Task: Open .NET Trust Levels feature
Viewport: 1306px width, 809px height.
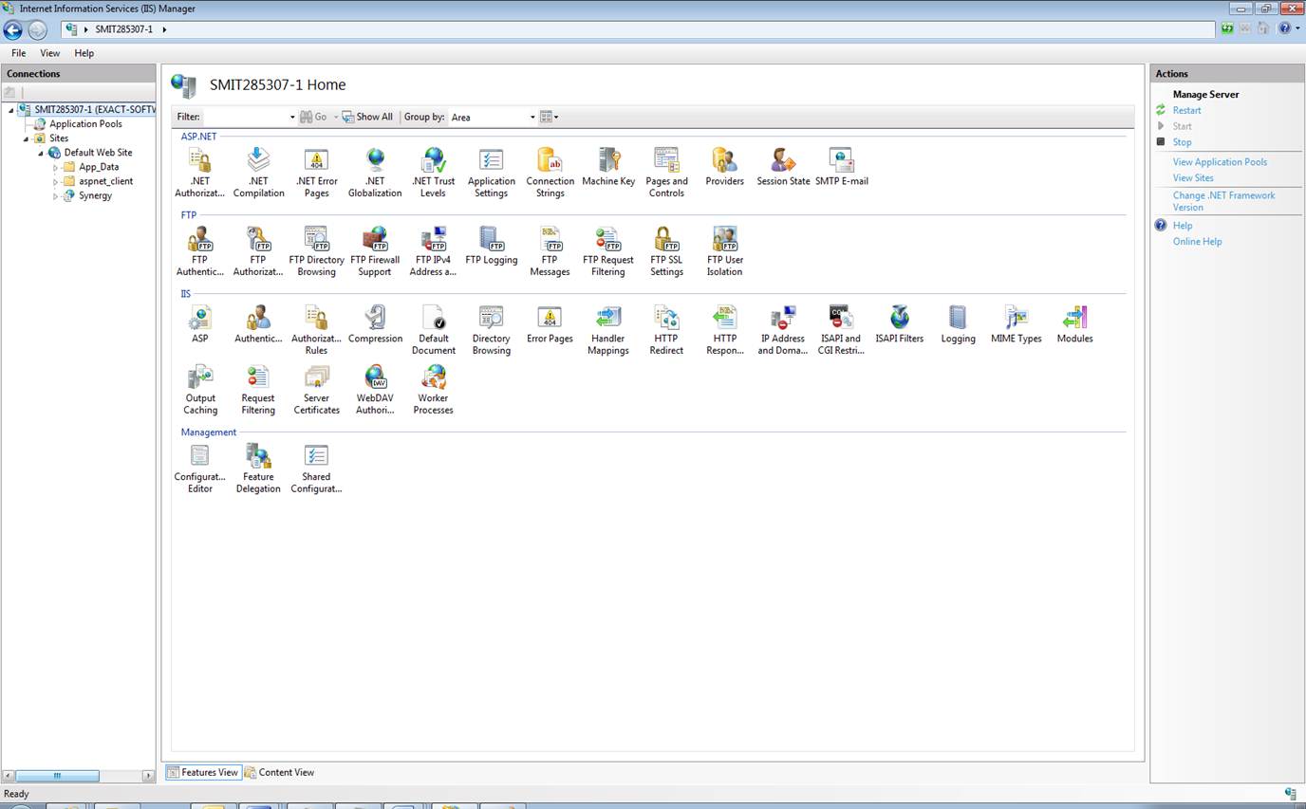Action: [x=433, y=173]
